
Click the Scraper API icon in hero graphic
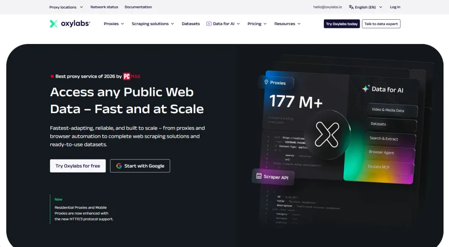(259, 176)
